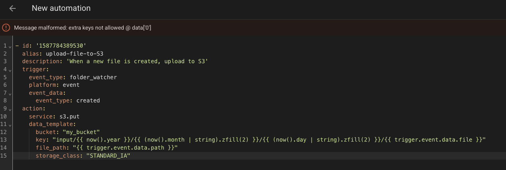This screenshot has width=506, height=170.
Task: Collapse the fold arrow on line 1
Action: point(10,46)
